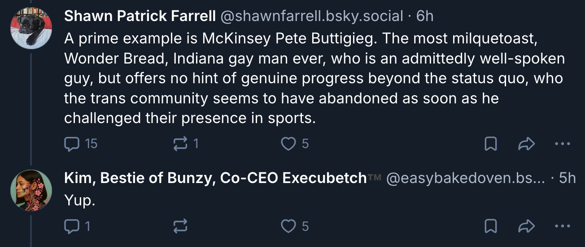Open more options on Shawn's post

point(562,144)
